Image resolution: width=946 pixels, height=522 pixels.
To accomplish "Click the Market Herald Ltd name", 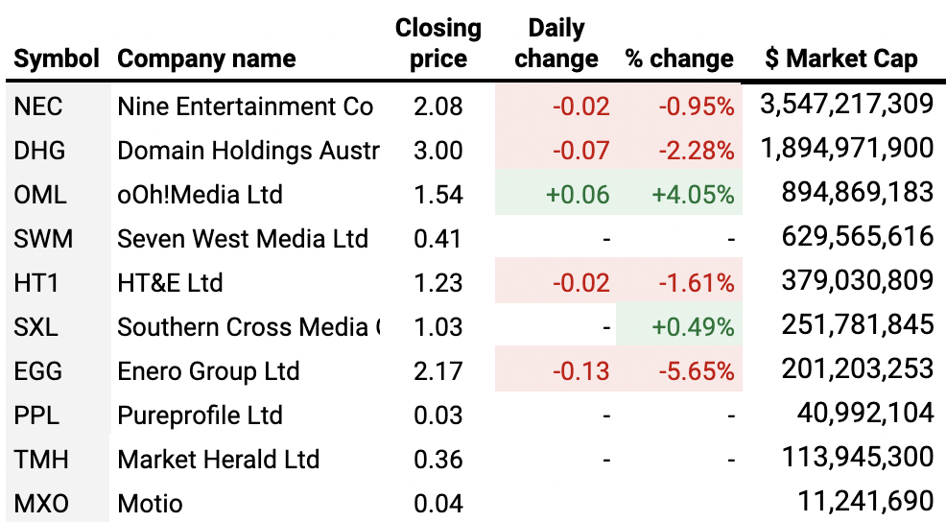I will [x=218, y=460].
